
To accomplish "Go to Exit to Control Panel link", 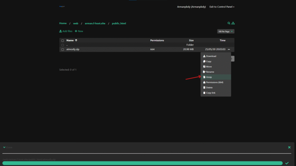I will pos(222,7).
